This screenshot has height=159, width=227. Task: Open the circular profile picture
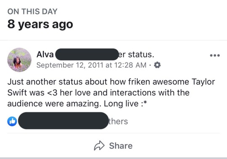[19, 60]
